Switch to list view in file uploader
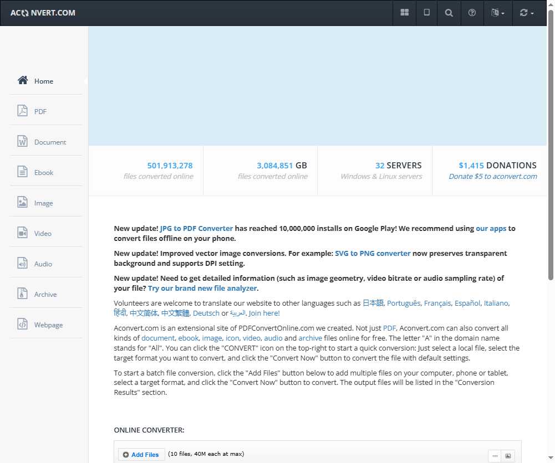Viewport: 555px width, 463px height. (x=495, y=456)
